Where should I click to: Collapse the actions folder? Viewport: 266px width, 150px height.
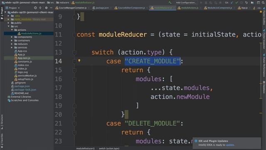(12, 30)
